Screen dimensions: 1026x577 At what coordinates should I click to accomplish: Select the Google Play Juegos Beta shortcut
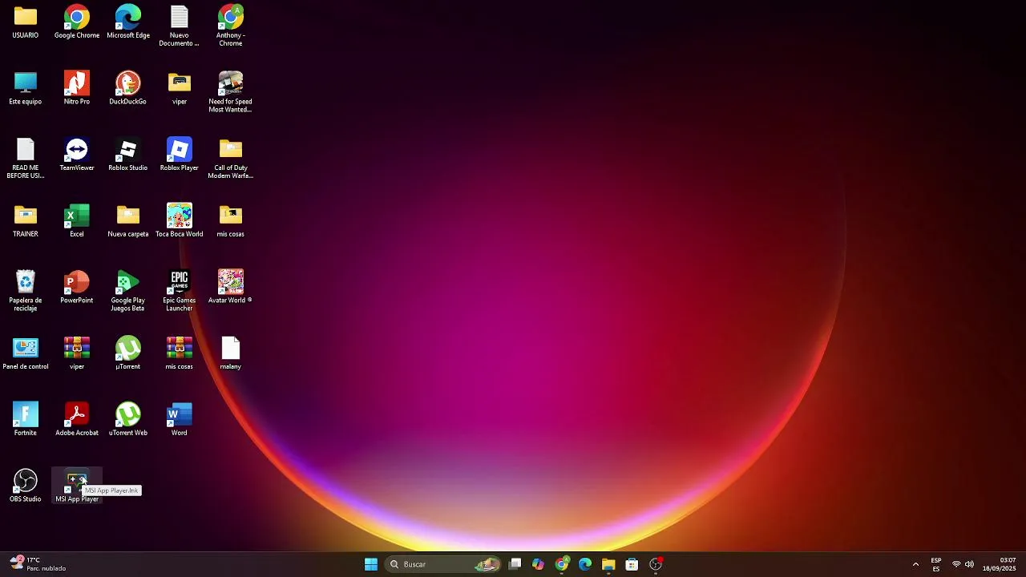pyautogui.click(x=128, y=291)
